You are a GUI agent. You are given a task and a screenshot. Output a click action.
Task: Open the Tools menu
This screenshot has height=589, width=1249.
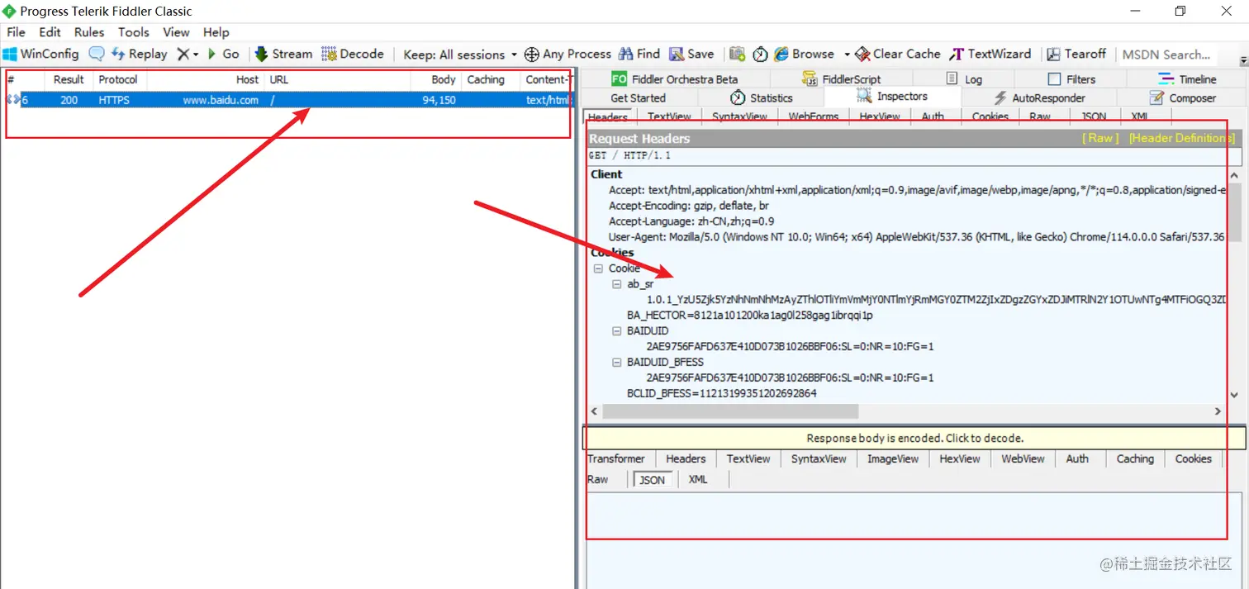pyautogui.click(x=134, y=32)
